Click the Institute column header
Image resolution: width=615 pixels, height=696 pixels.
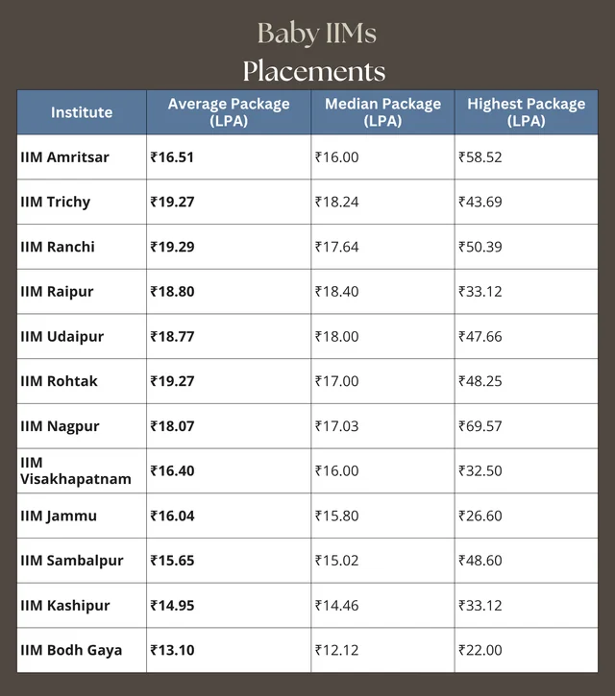point(82,112)
